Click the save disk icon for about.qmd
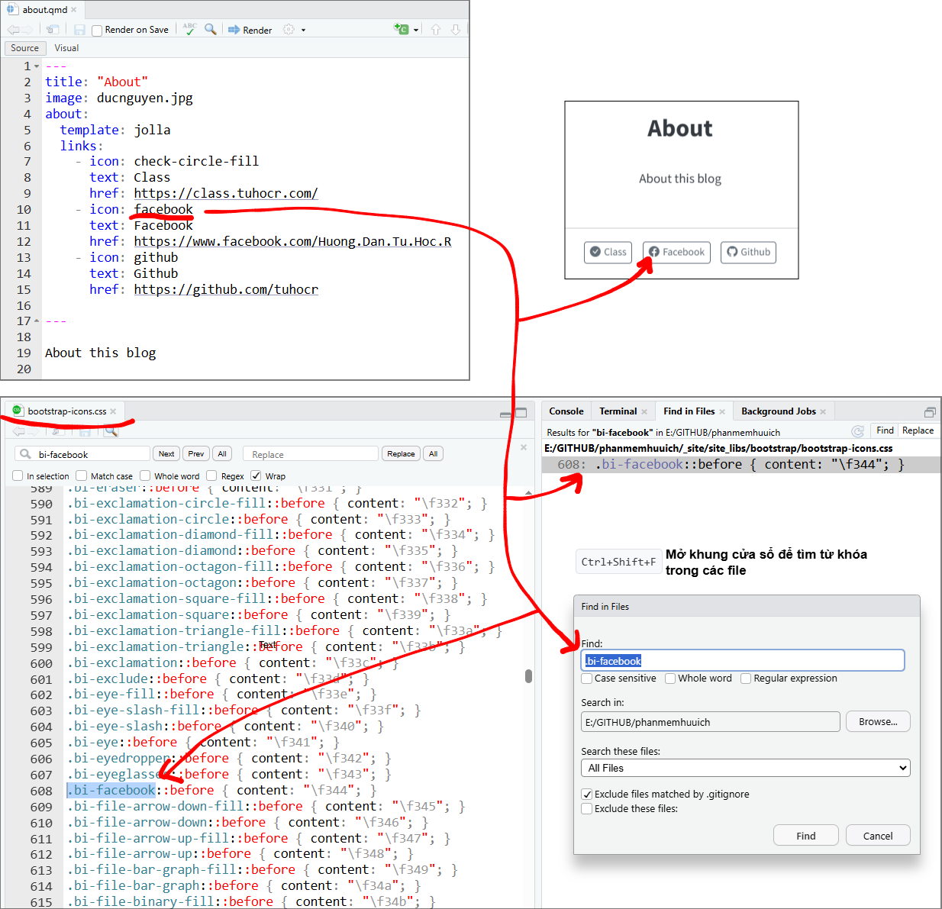Viewport: 942px width, 909px height. (x=79, y=30)
